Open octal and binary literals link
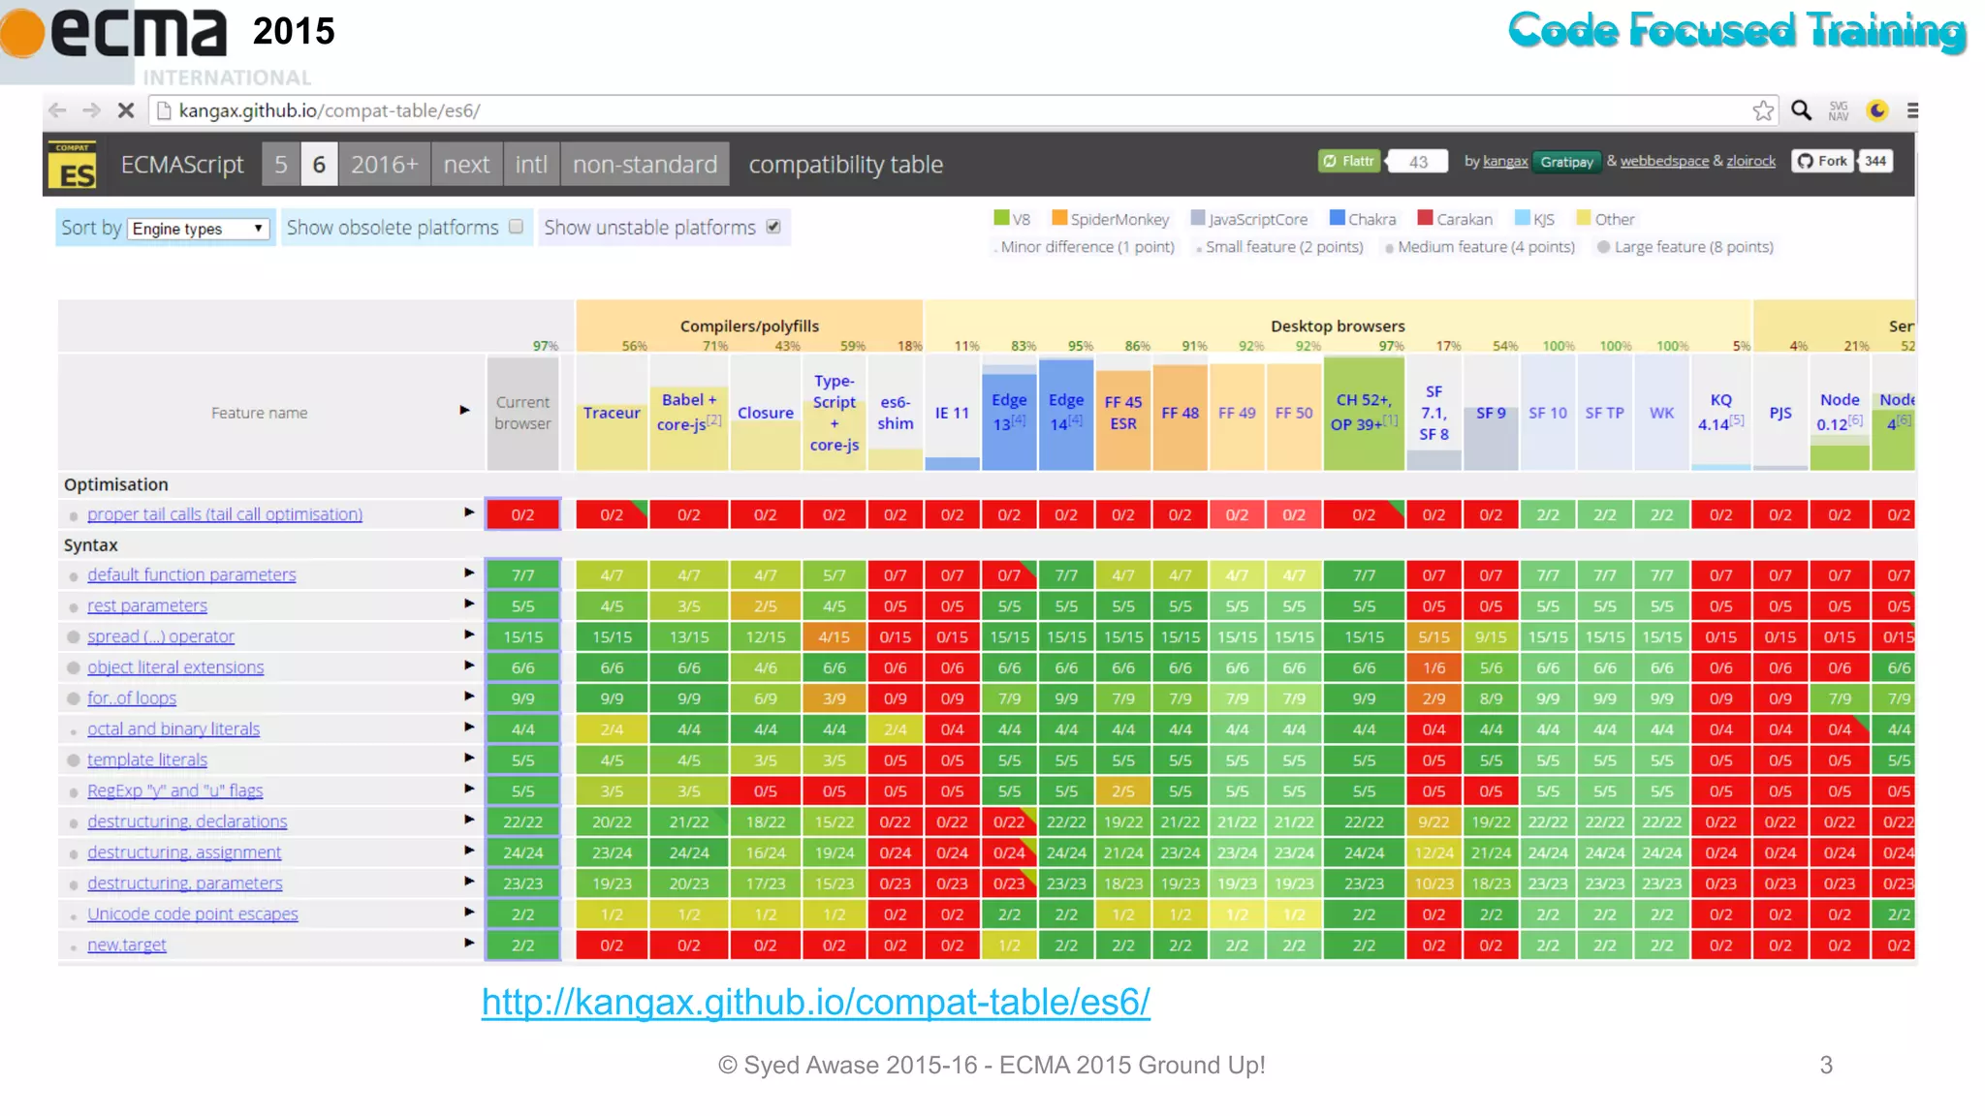This screenshot has width=1985, height=1116. 173,728
